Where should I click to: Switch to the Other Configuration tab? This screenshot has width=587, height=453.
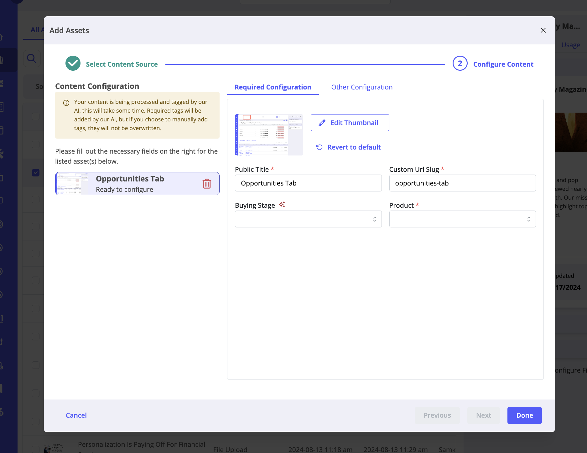[362, 87]
